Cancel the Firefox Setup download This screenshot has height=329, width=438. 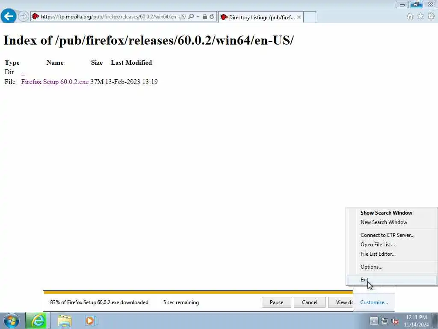click(x=310, y=302)
